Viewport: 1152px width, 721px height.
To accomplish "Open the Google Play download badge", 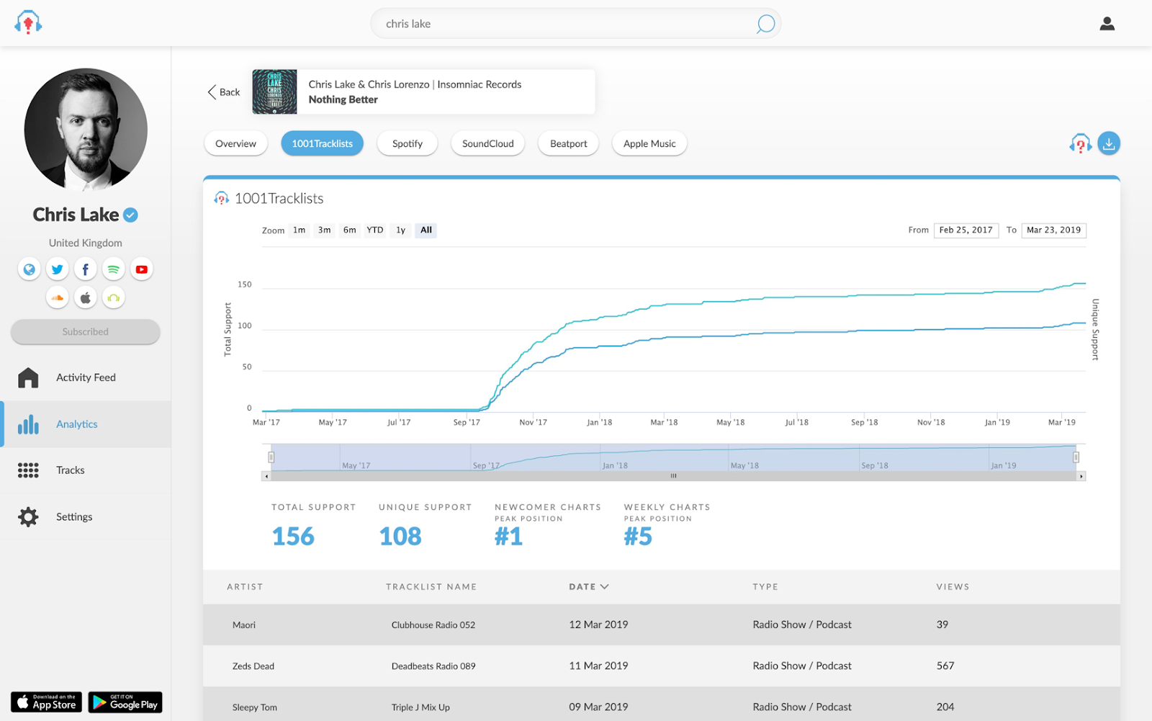I will tap(125, 702).
